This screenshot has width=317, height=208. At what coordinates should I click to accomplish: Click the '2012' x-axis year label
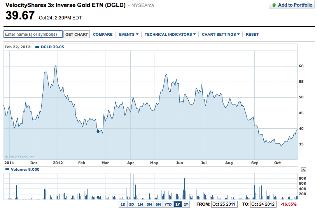click(x=58, y=163)
